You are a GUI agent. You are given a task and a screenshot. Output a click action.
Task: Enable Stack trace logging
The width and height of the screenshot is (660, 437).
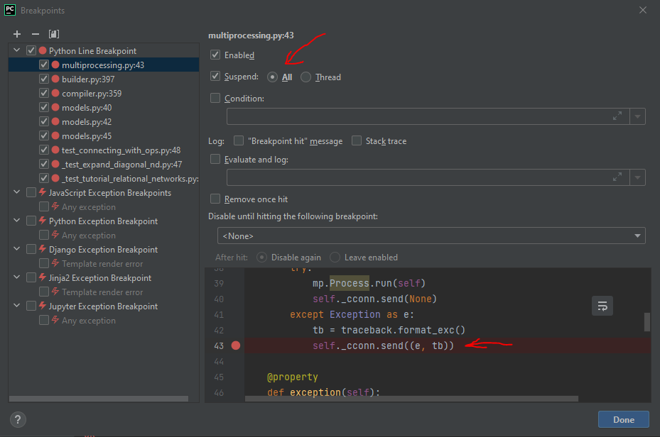click(x=357, y=140)
